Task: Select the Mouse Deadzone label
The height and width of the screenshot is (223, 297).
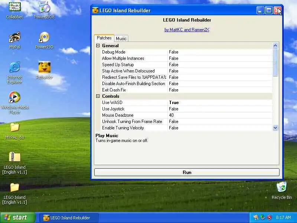Action: (118, 115)
